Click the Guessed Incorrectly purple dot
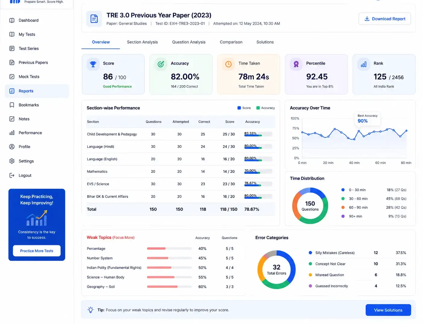The width and height of the screenshot is (423, 324). coord(310,286)
